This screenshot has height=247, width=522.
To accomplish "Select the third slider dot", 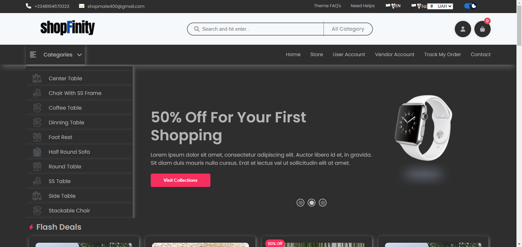I will click(x=323, y=203).
